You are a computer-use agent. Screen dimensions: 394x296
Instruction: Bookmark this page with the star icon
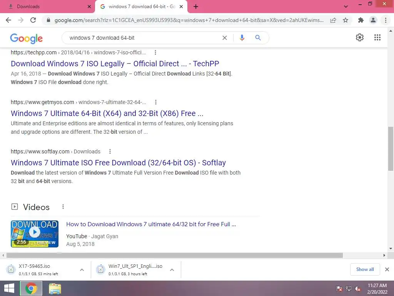(x=346, y=20)
